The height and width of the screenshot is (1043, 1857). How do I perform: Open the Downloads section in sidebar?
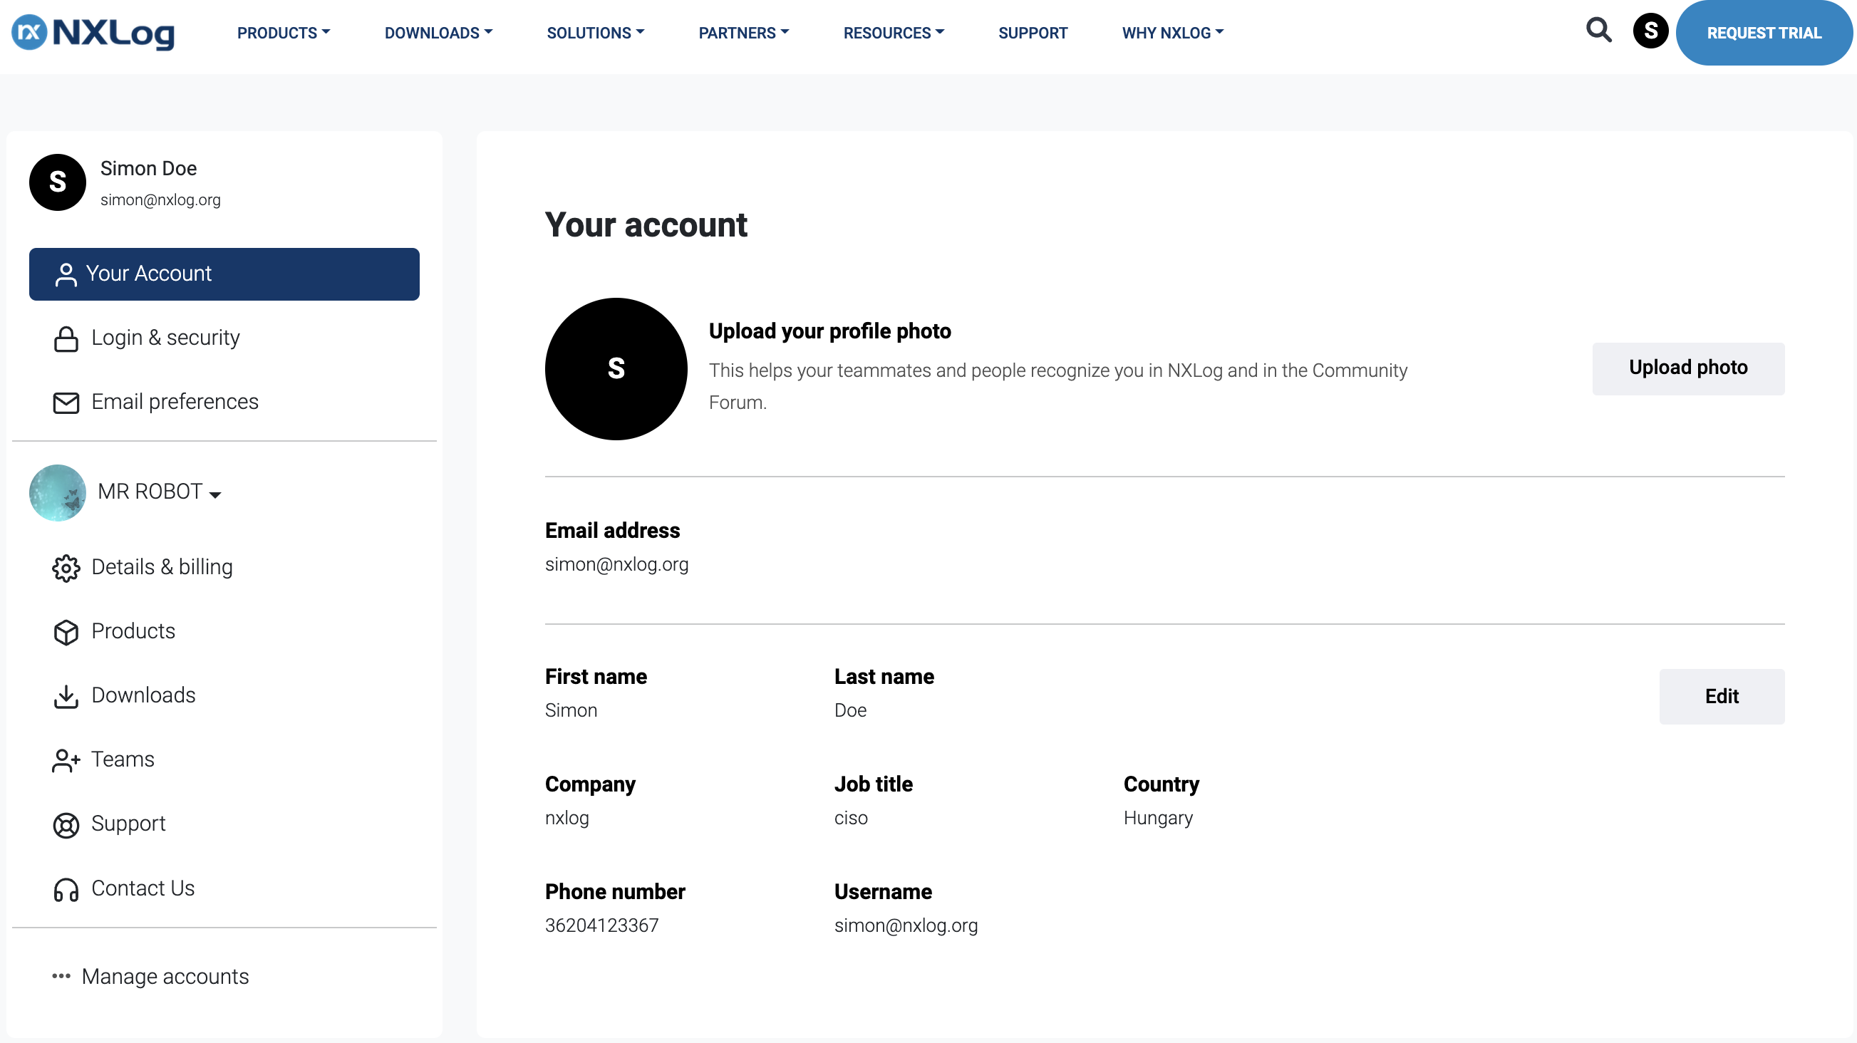143,695
